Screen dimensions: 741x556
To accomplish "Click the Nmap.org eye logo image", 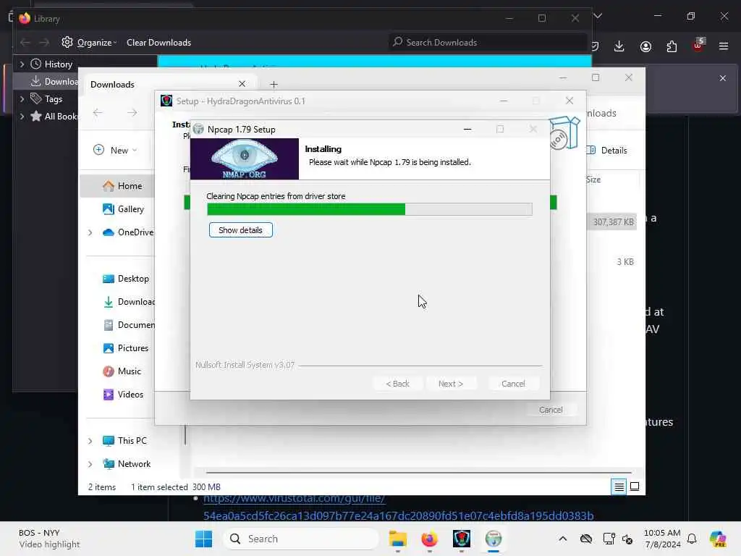I will (x=245, y=159).
